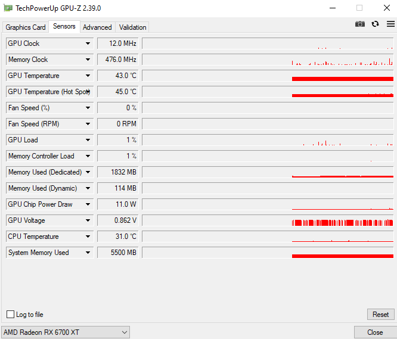
Task: Open the GPU Temperature sensor dropdown
Action: 49,76
